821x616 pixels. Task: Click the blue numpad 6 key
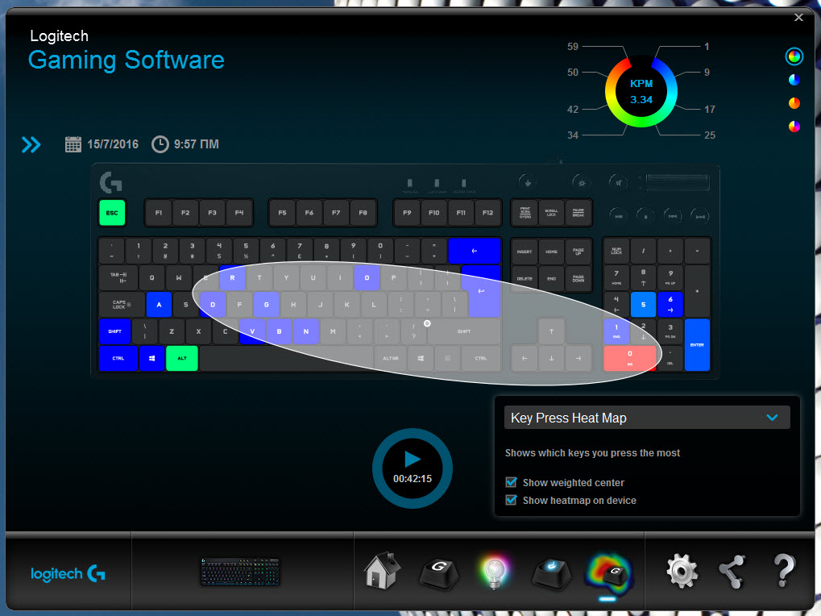[x=670, y=304]
